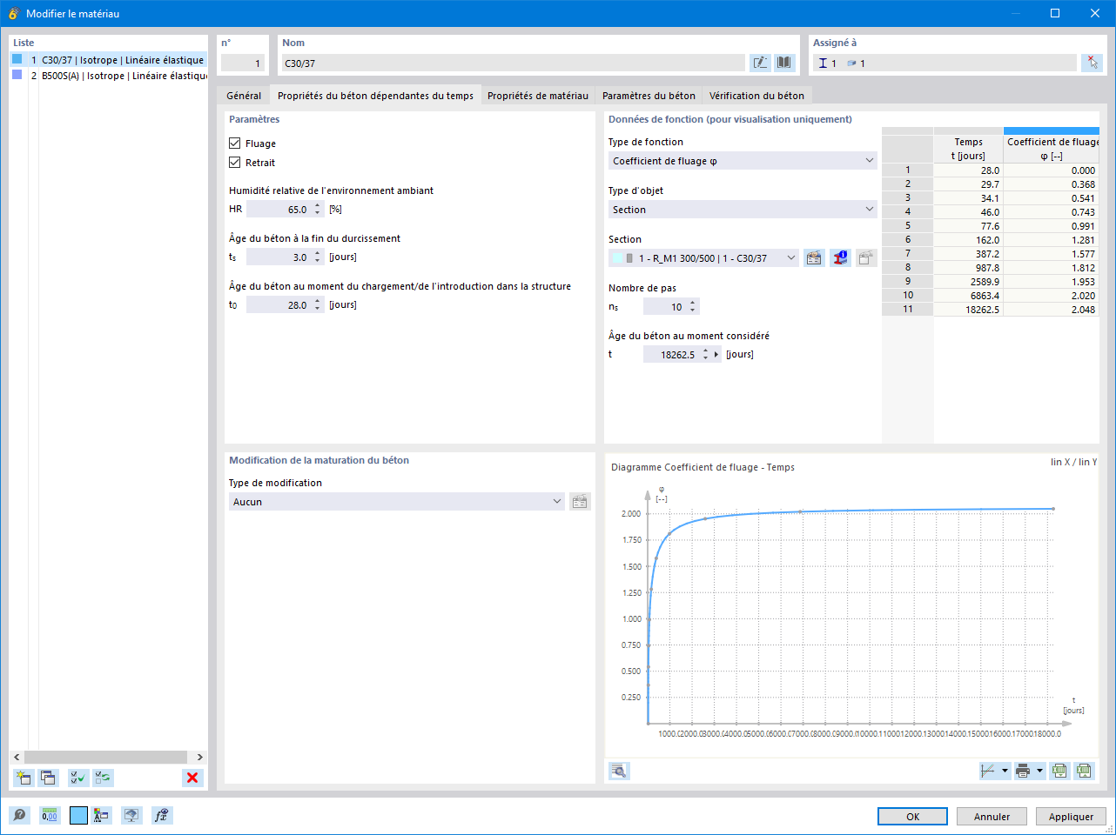Select material 1 C30/37 in the list
Viewport: 1116px width, 835px height.
(109, 60)
